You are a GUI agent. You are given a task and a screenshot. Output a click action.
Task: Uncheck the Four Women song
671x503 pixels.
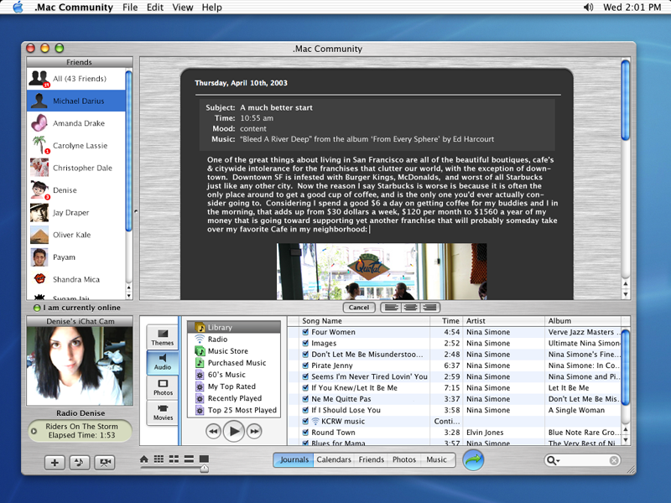[x=305, y=332]
